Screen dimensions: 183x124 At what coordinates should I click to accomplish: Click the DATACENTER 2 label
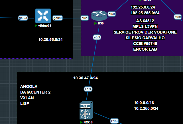coord(35,92)
